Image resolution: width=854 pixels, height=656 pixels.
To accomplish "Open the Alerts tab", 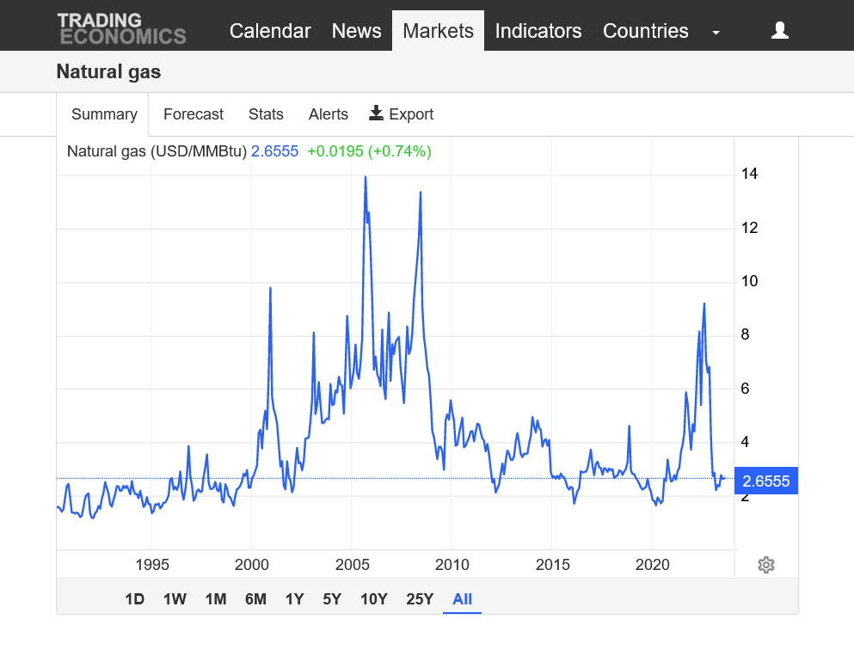I will click(329, 114).
